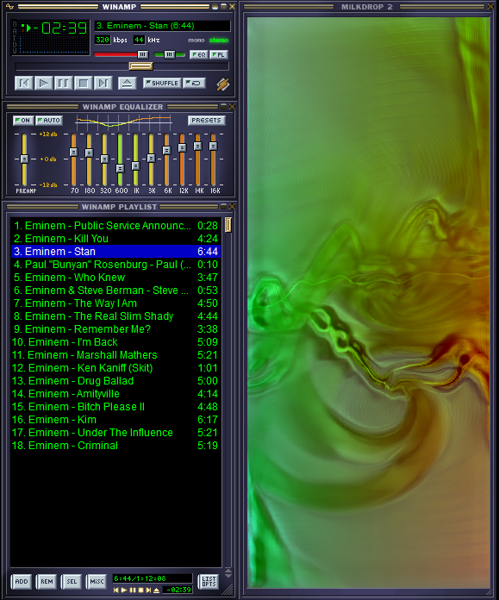Image resolution: width=499 pixels, height=600 pixels.
Task: Select track "7. Eminem - The Way I Am"
Action: pos(115,303)
